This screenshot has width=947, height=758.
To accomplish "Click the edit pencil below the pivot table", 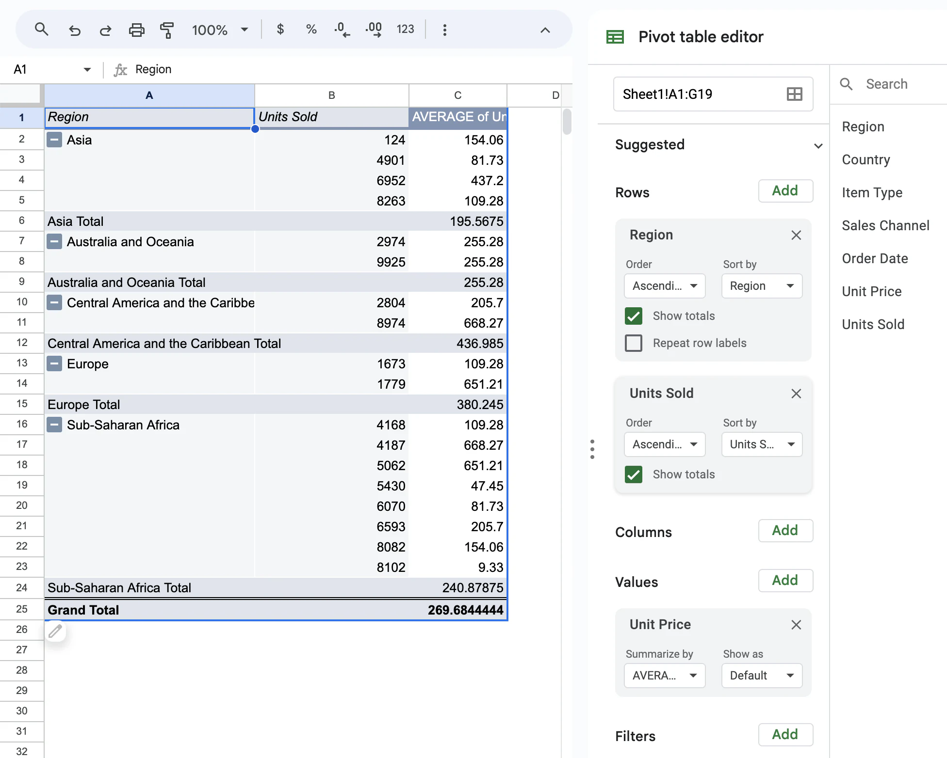I will coord(55,631).
